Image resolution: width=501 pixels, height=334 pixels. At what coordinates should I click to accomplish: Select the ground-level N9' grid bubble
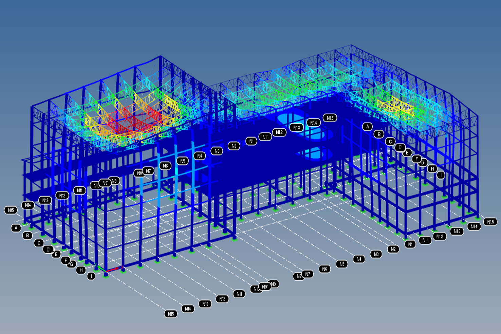coord(265,287)
